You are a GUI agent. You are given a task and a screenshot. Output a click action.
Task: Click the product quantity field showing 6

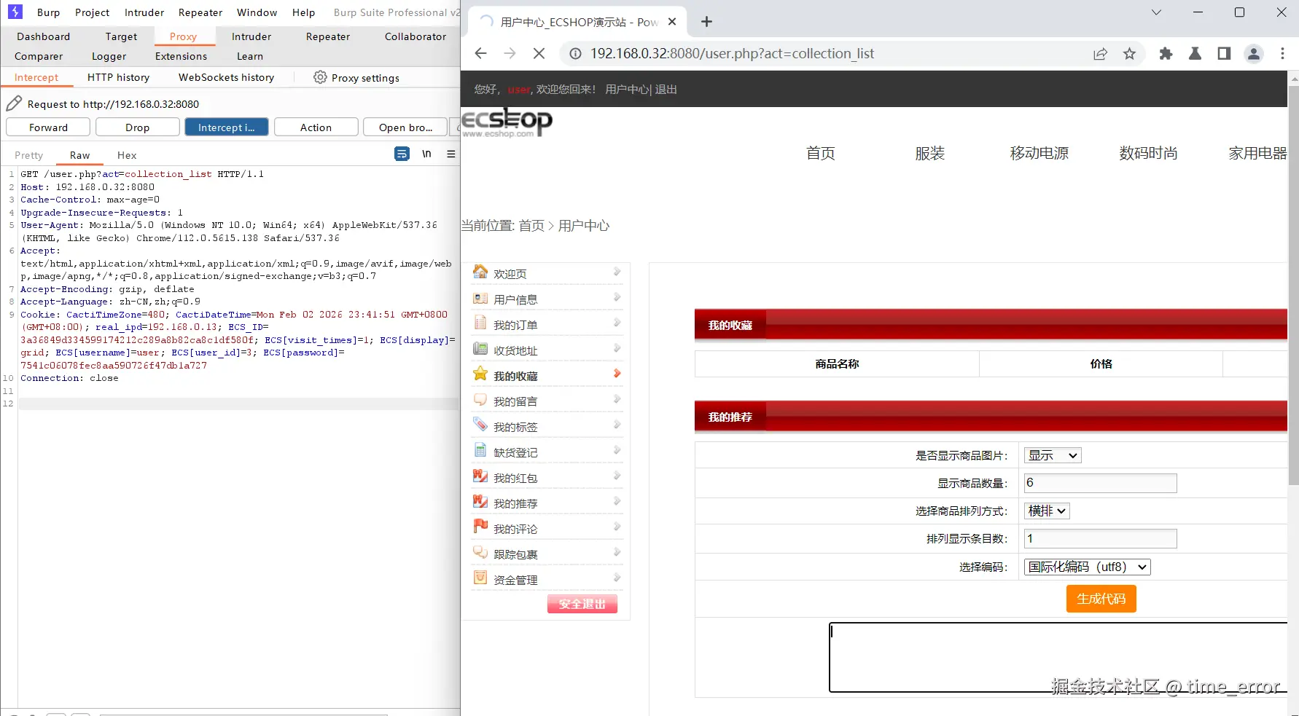click(x=1100, y=482)
